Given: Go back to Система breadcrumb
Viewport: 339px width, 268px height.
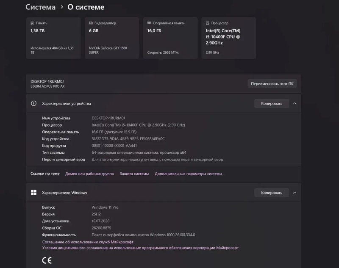Looking at the screenshot, I should point(40,7).
